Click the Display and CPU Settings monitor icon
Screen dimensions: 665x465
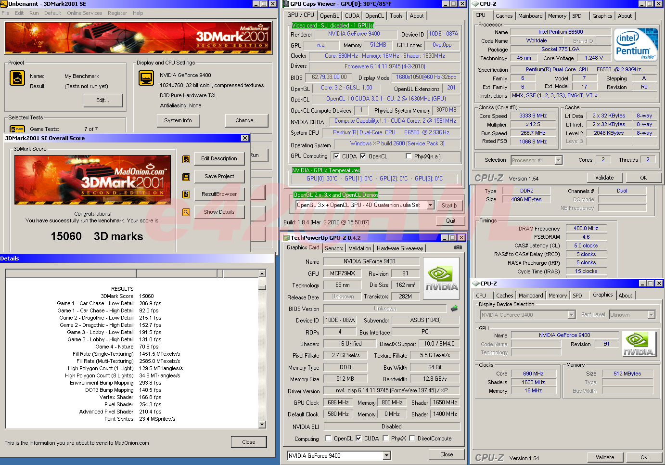146,78
